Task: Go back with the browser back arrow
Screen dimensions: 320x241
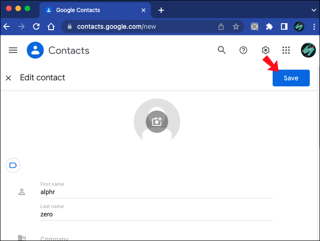Action: [x=7, y=26]
